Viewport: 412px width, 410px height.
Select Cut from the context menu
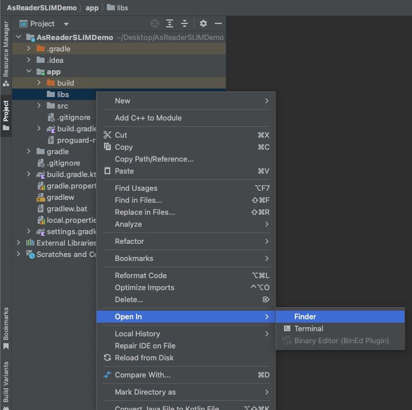tap(121, 135)
